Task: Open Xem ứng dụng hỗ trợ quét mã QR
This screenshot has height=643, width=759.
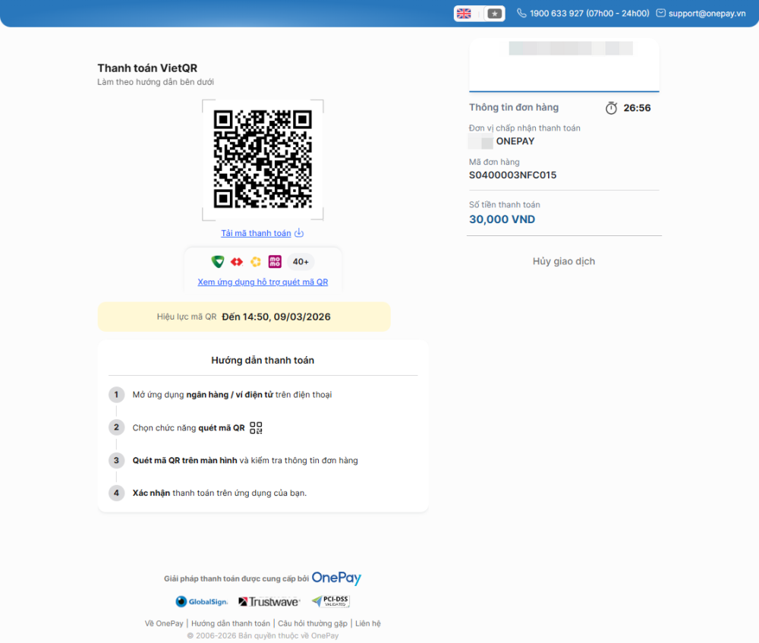Action: (263, 282)
